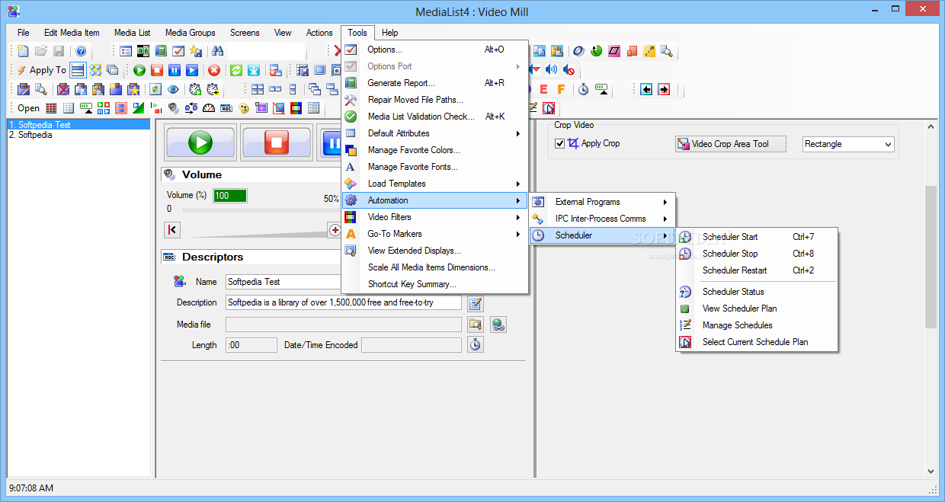Click the red circle X cancel icon
Viewport: 945px width, 502px height.
pyautogui.click(x=214, y=70)
